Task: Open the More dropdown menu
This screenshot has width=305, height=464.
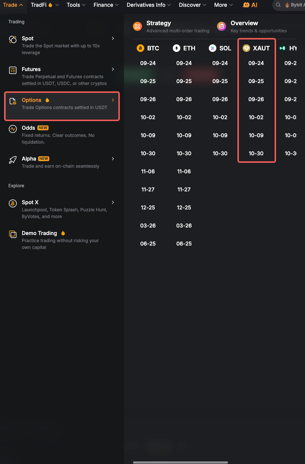Action: pyautogui.click(x=223, y=5)
